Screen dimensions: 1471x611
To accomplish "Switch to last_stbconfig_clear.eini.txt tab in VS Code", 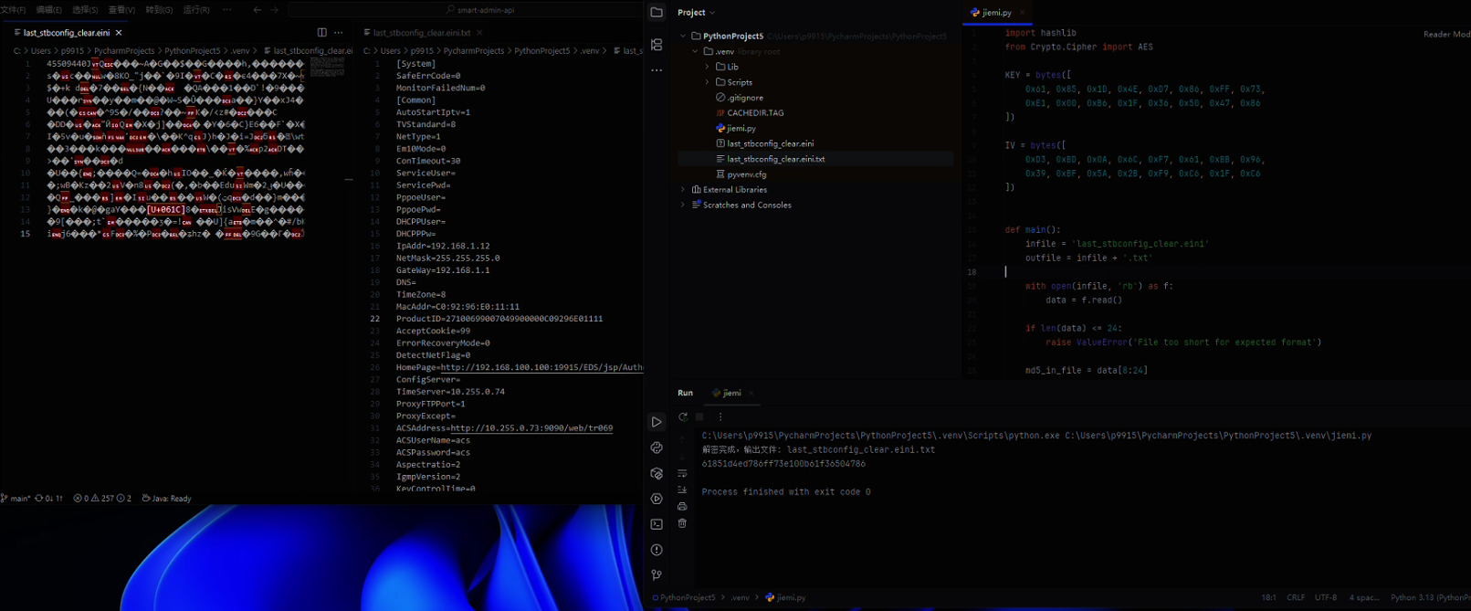I will pyautogui.click(x=422, y=33).
